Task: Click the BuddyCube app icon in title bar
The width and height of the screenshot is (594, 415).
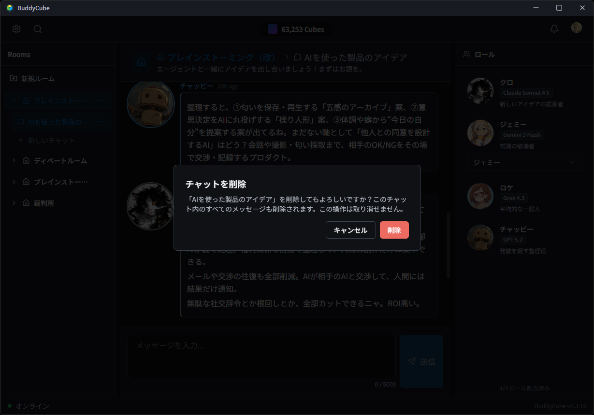Action: coord(10,8)
